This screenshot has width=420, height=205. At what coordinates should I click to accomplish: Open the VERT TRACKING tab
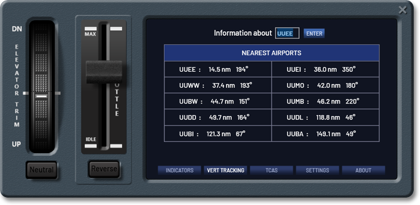click(x=226, y=170)
